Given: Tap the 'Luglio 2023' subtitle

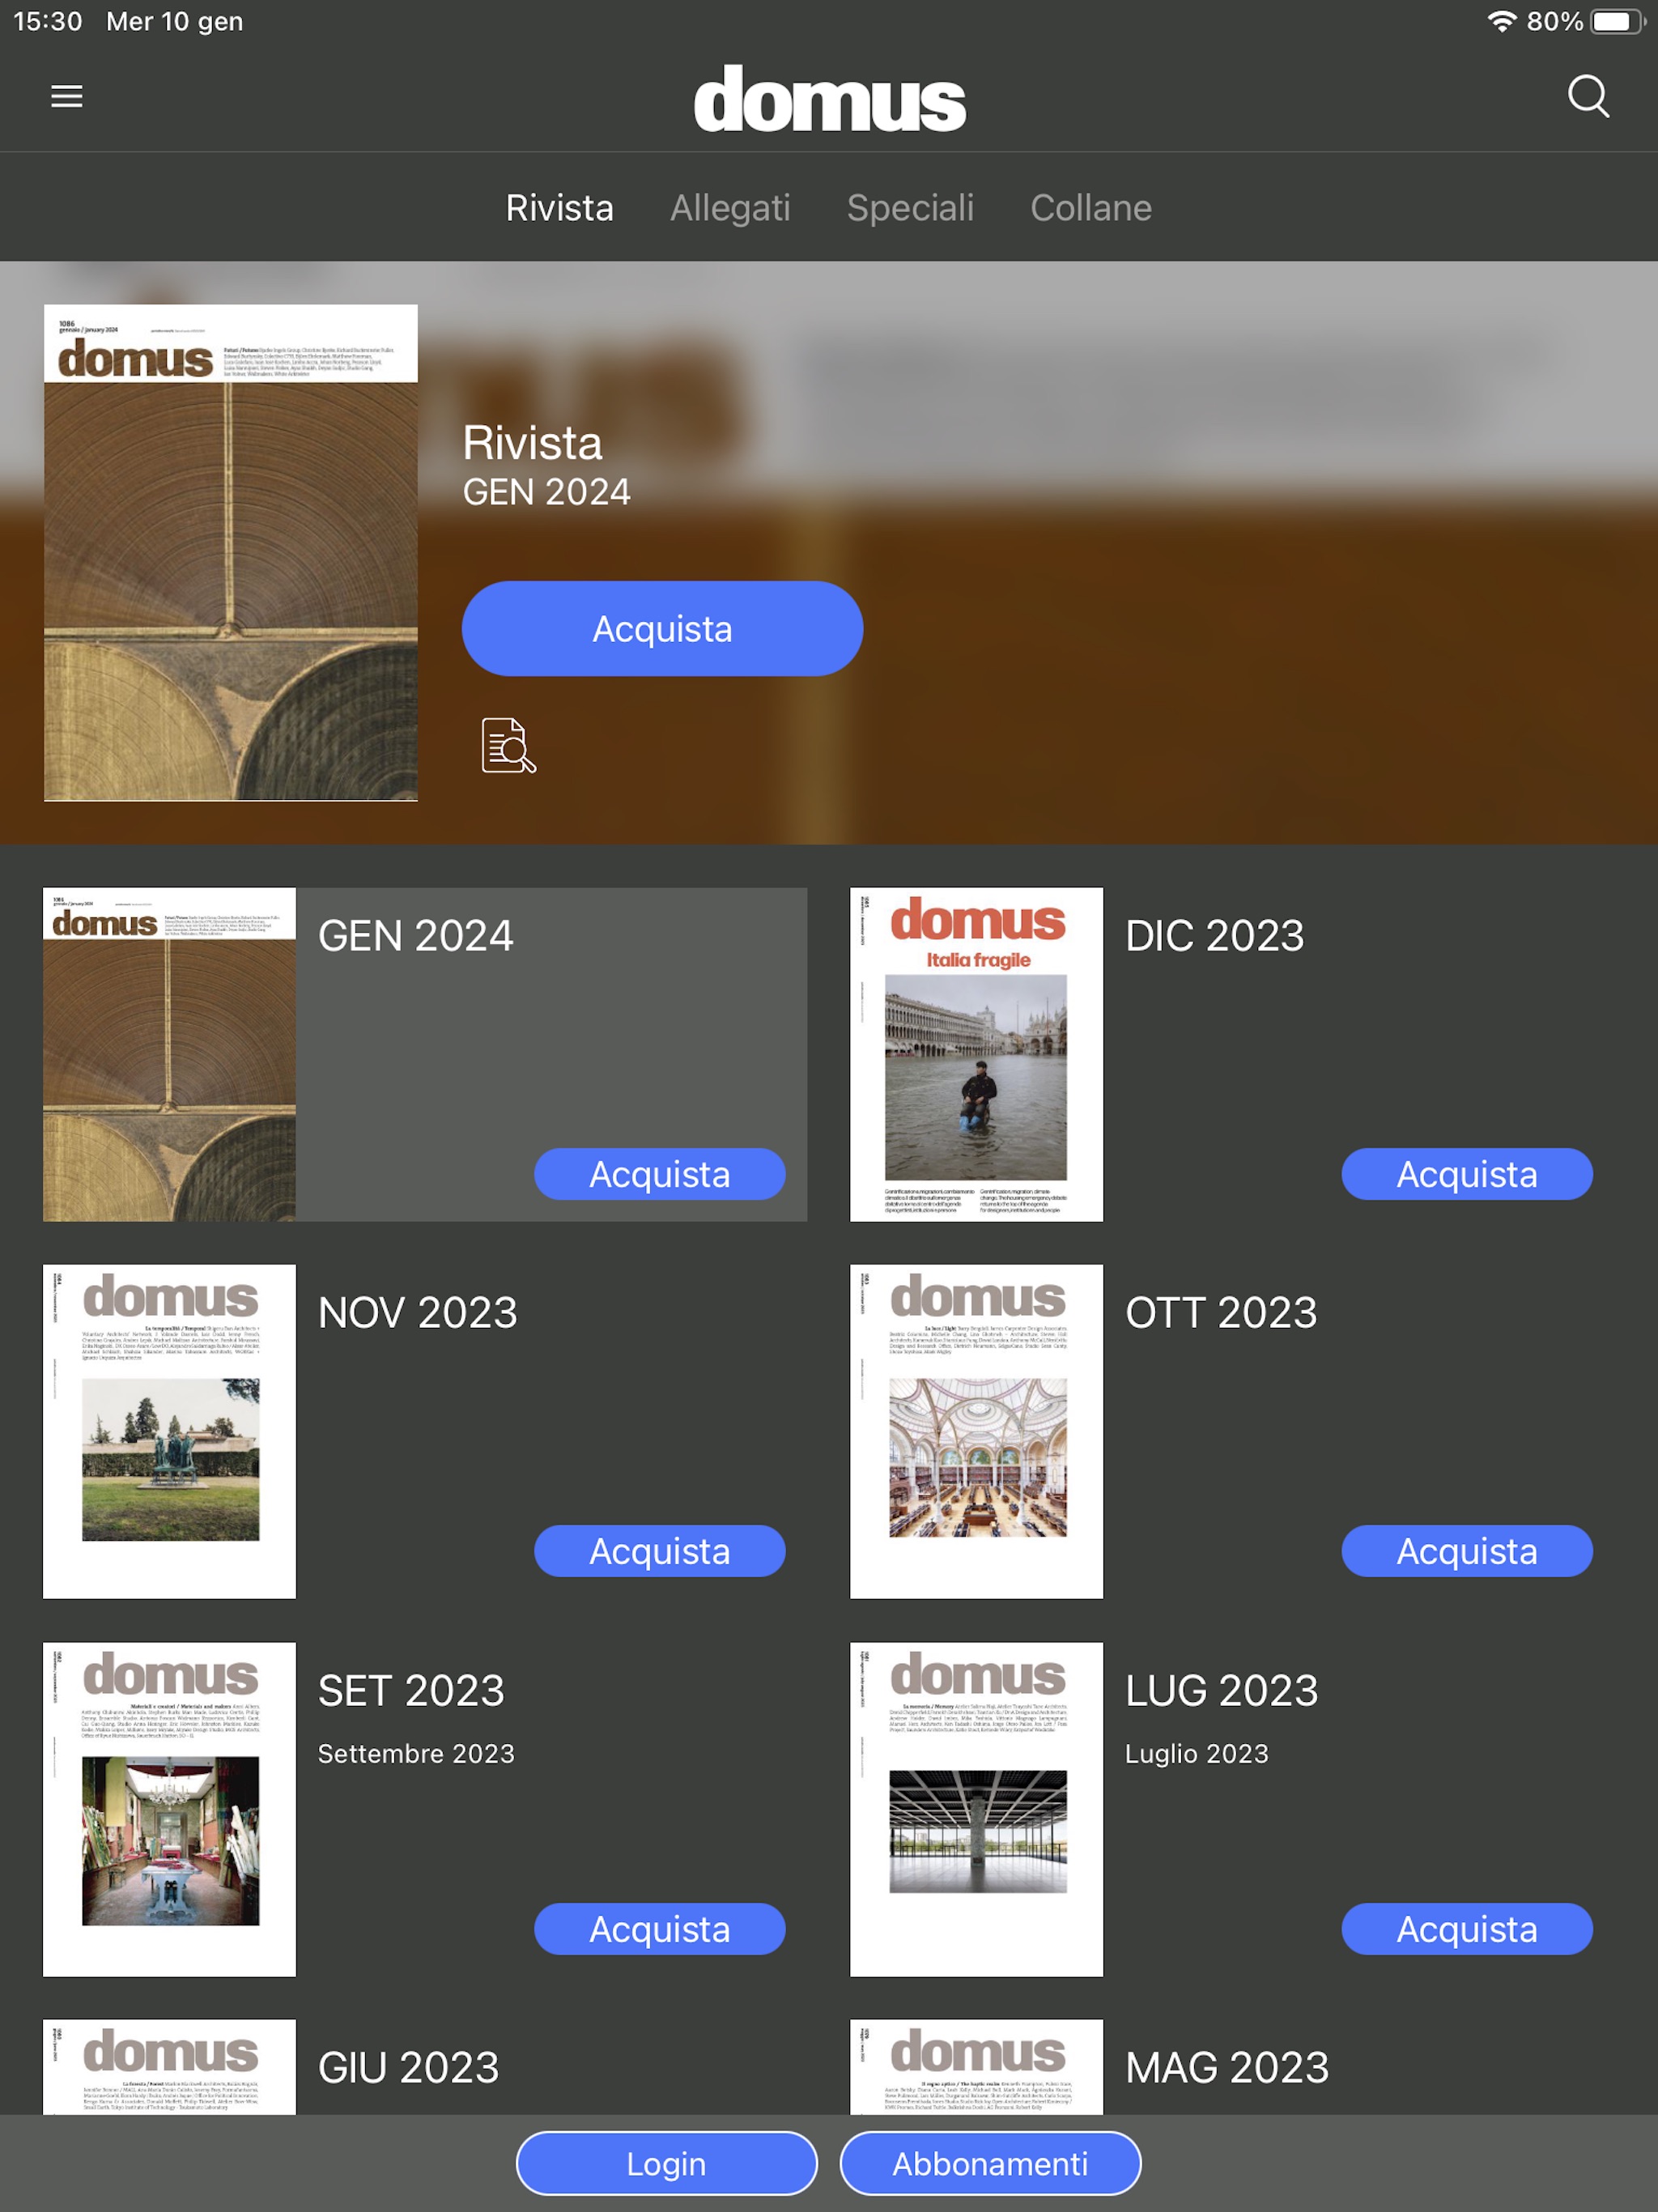Looking at the screenshot, I should pyautogui.click(x=1196, y=1754).
